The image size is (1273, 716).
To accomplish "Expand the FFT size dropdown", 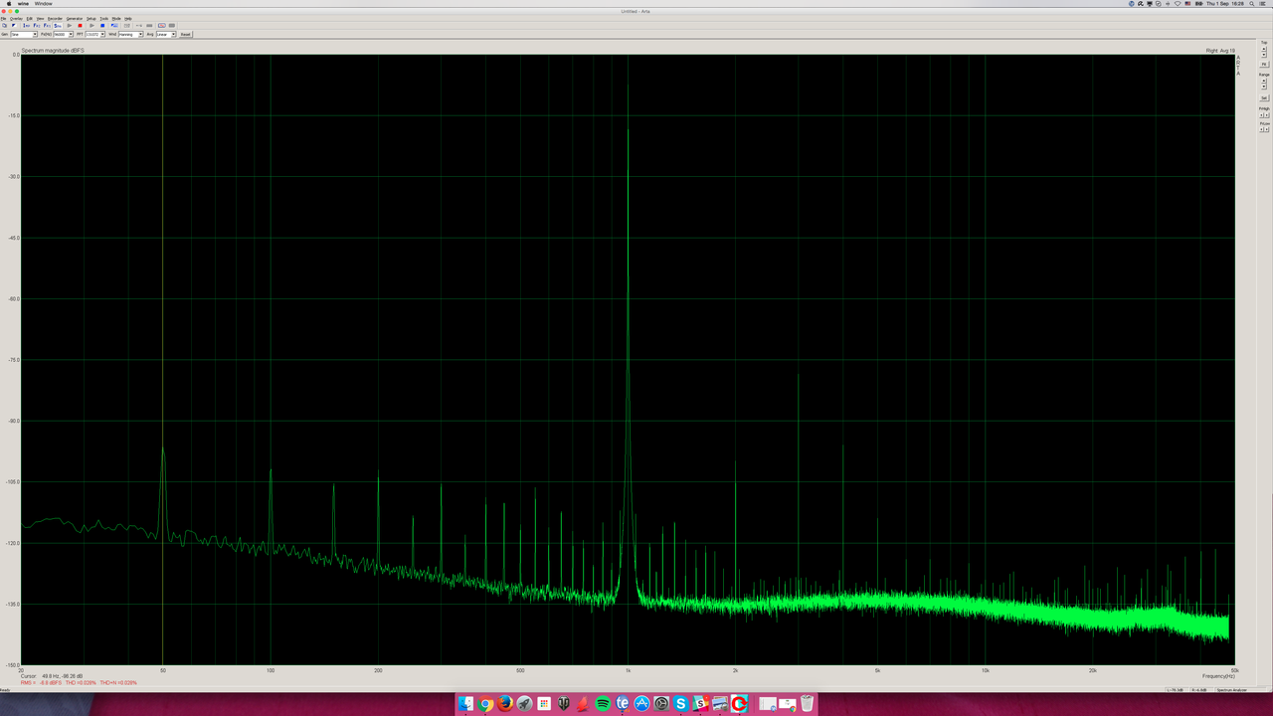I will 95,35.
